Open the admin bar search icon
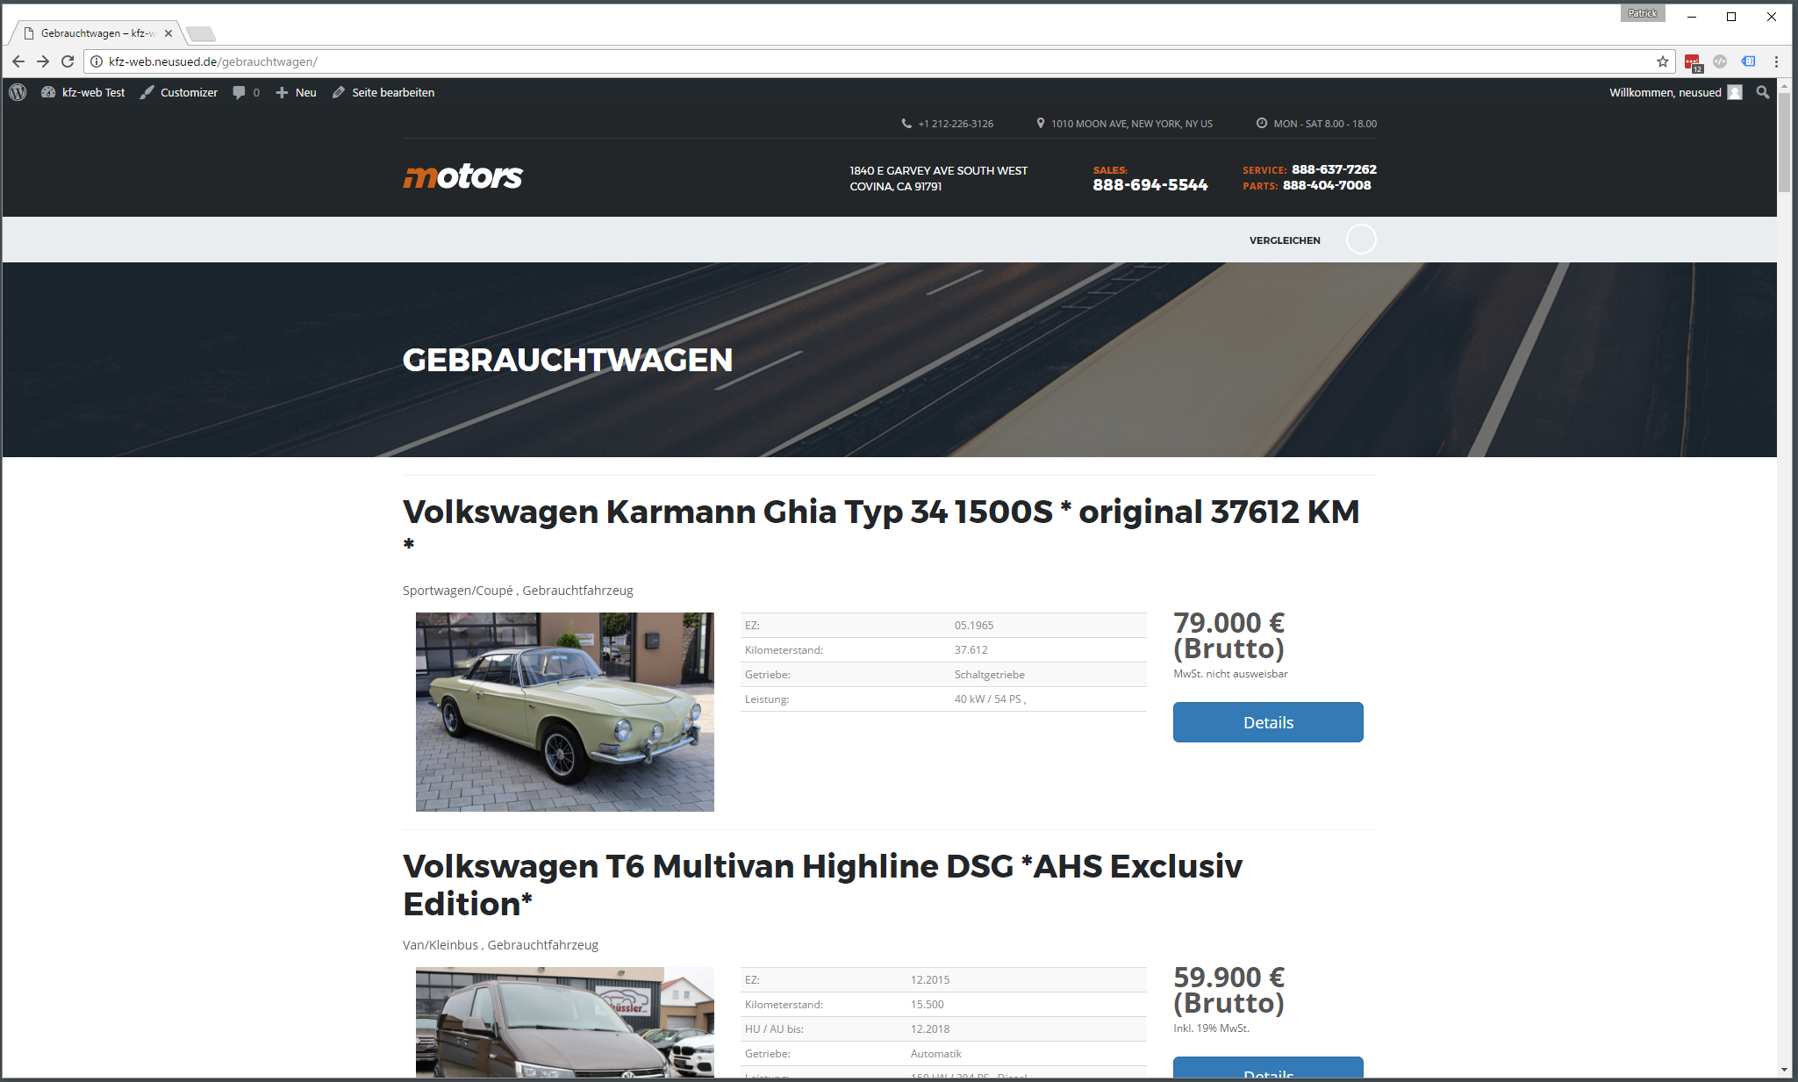 pyautogui.click(x=1762, y=92)
